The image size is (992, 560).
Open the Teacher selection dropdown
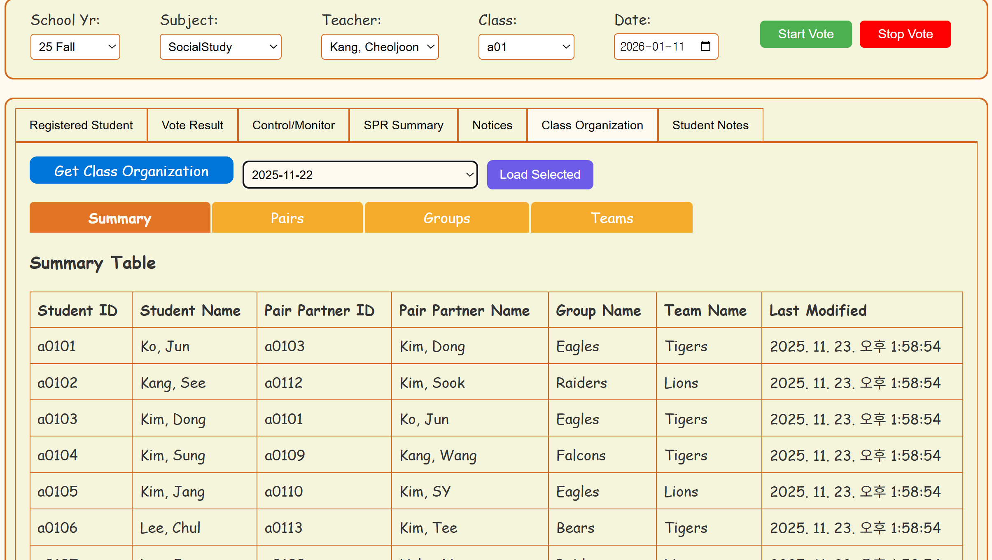[380, 47]
